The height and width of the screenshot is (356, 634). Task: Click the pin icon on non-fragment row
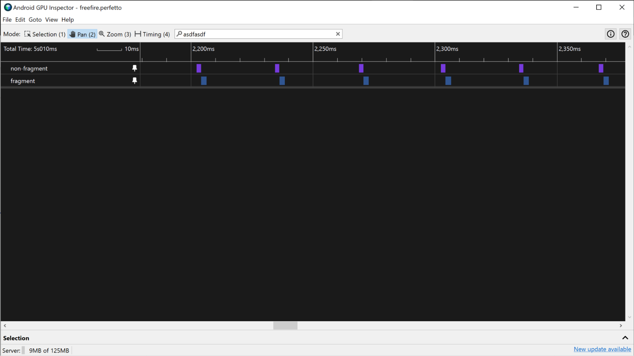click(x=134, y=68)
